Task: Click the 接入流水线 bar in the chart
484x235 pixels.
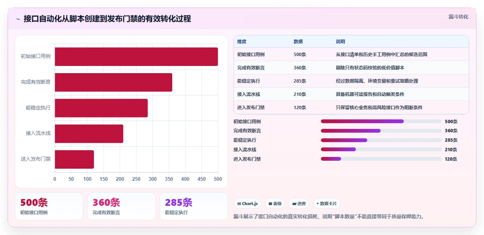Action: click(x=89, y=134)
